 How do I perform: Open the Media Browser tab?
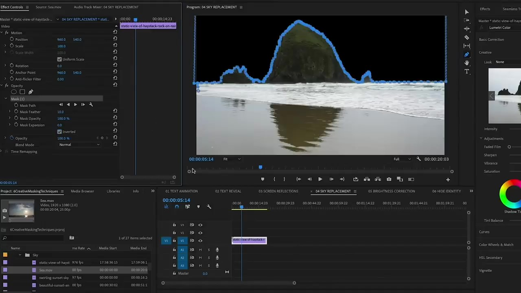[x=82, y=191]
